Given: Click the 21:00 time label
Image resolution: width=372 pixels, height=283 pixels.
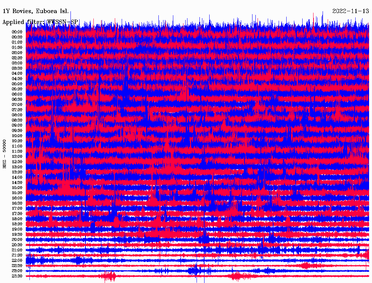Looking at the screenshot, I should [x=17, y=250].
